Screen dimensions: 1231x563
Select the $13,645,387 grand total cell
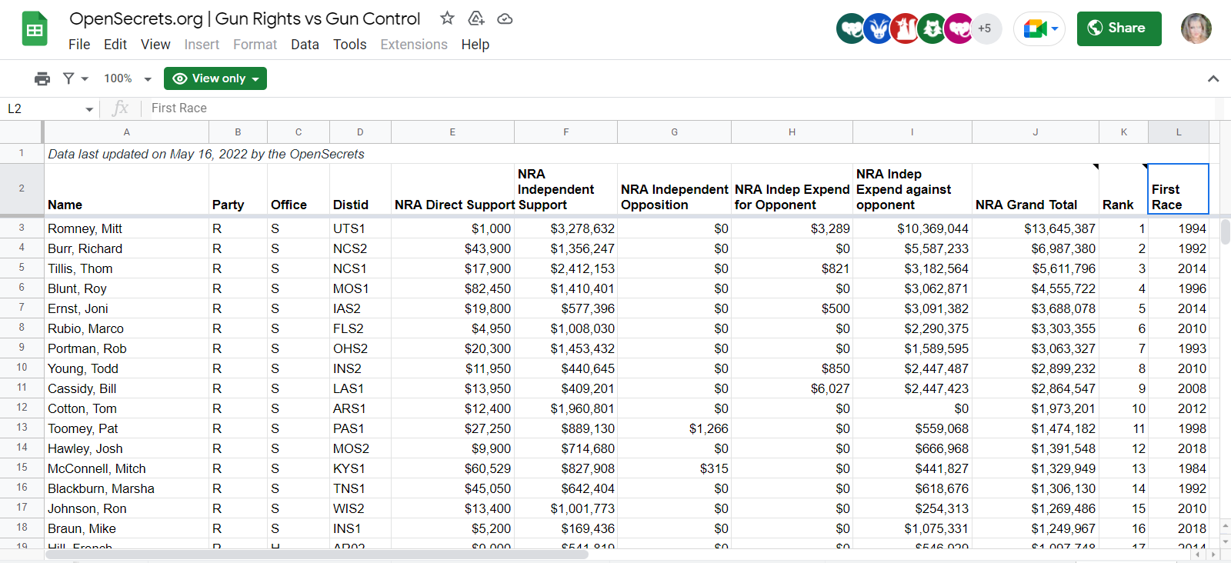tap(1036, 228)
